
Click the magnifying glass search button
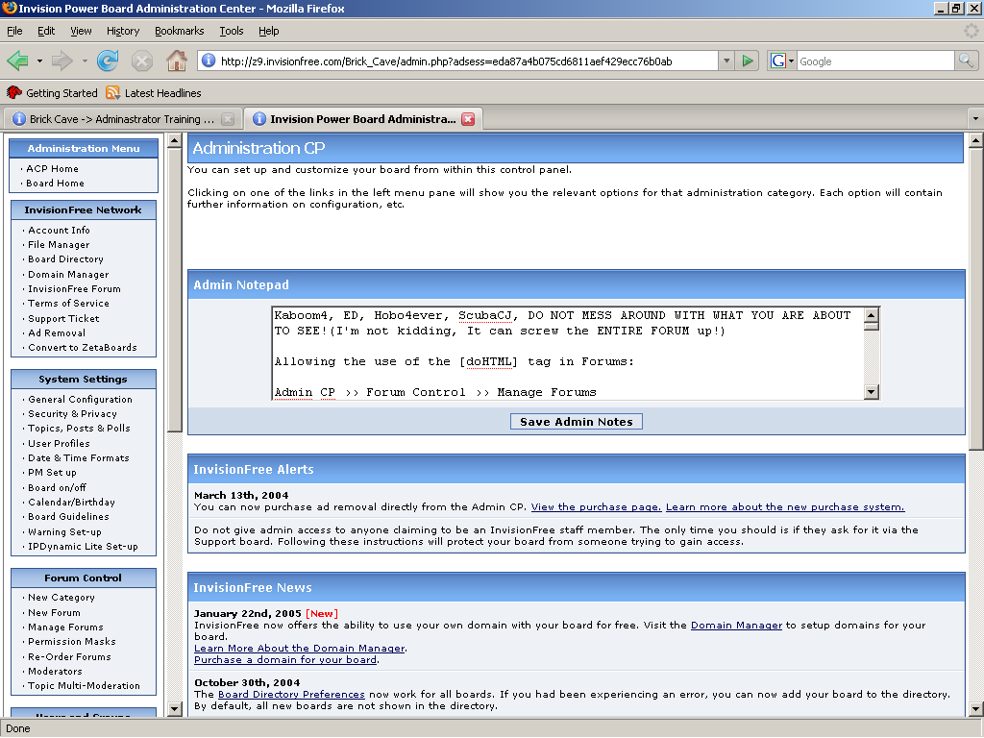pos(966,61)
